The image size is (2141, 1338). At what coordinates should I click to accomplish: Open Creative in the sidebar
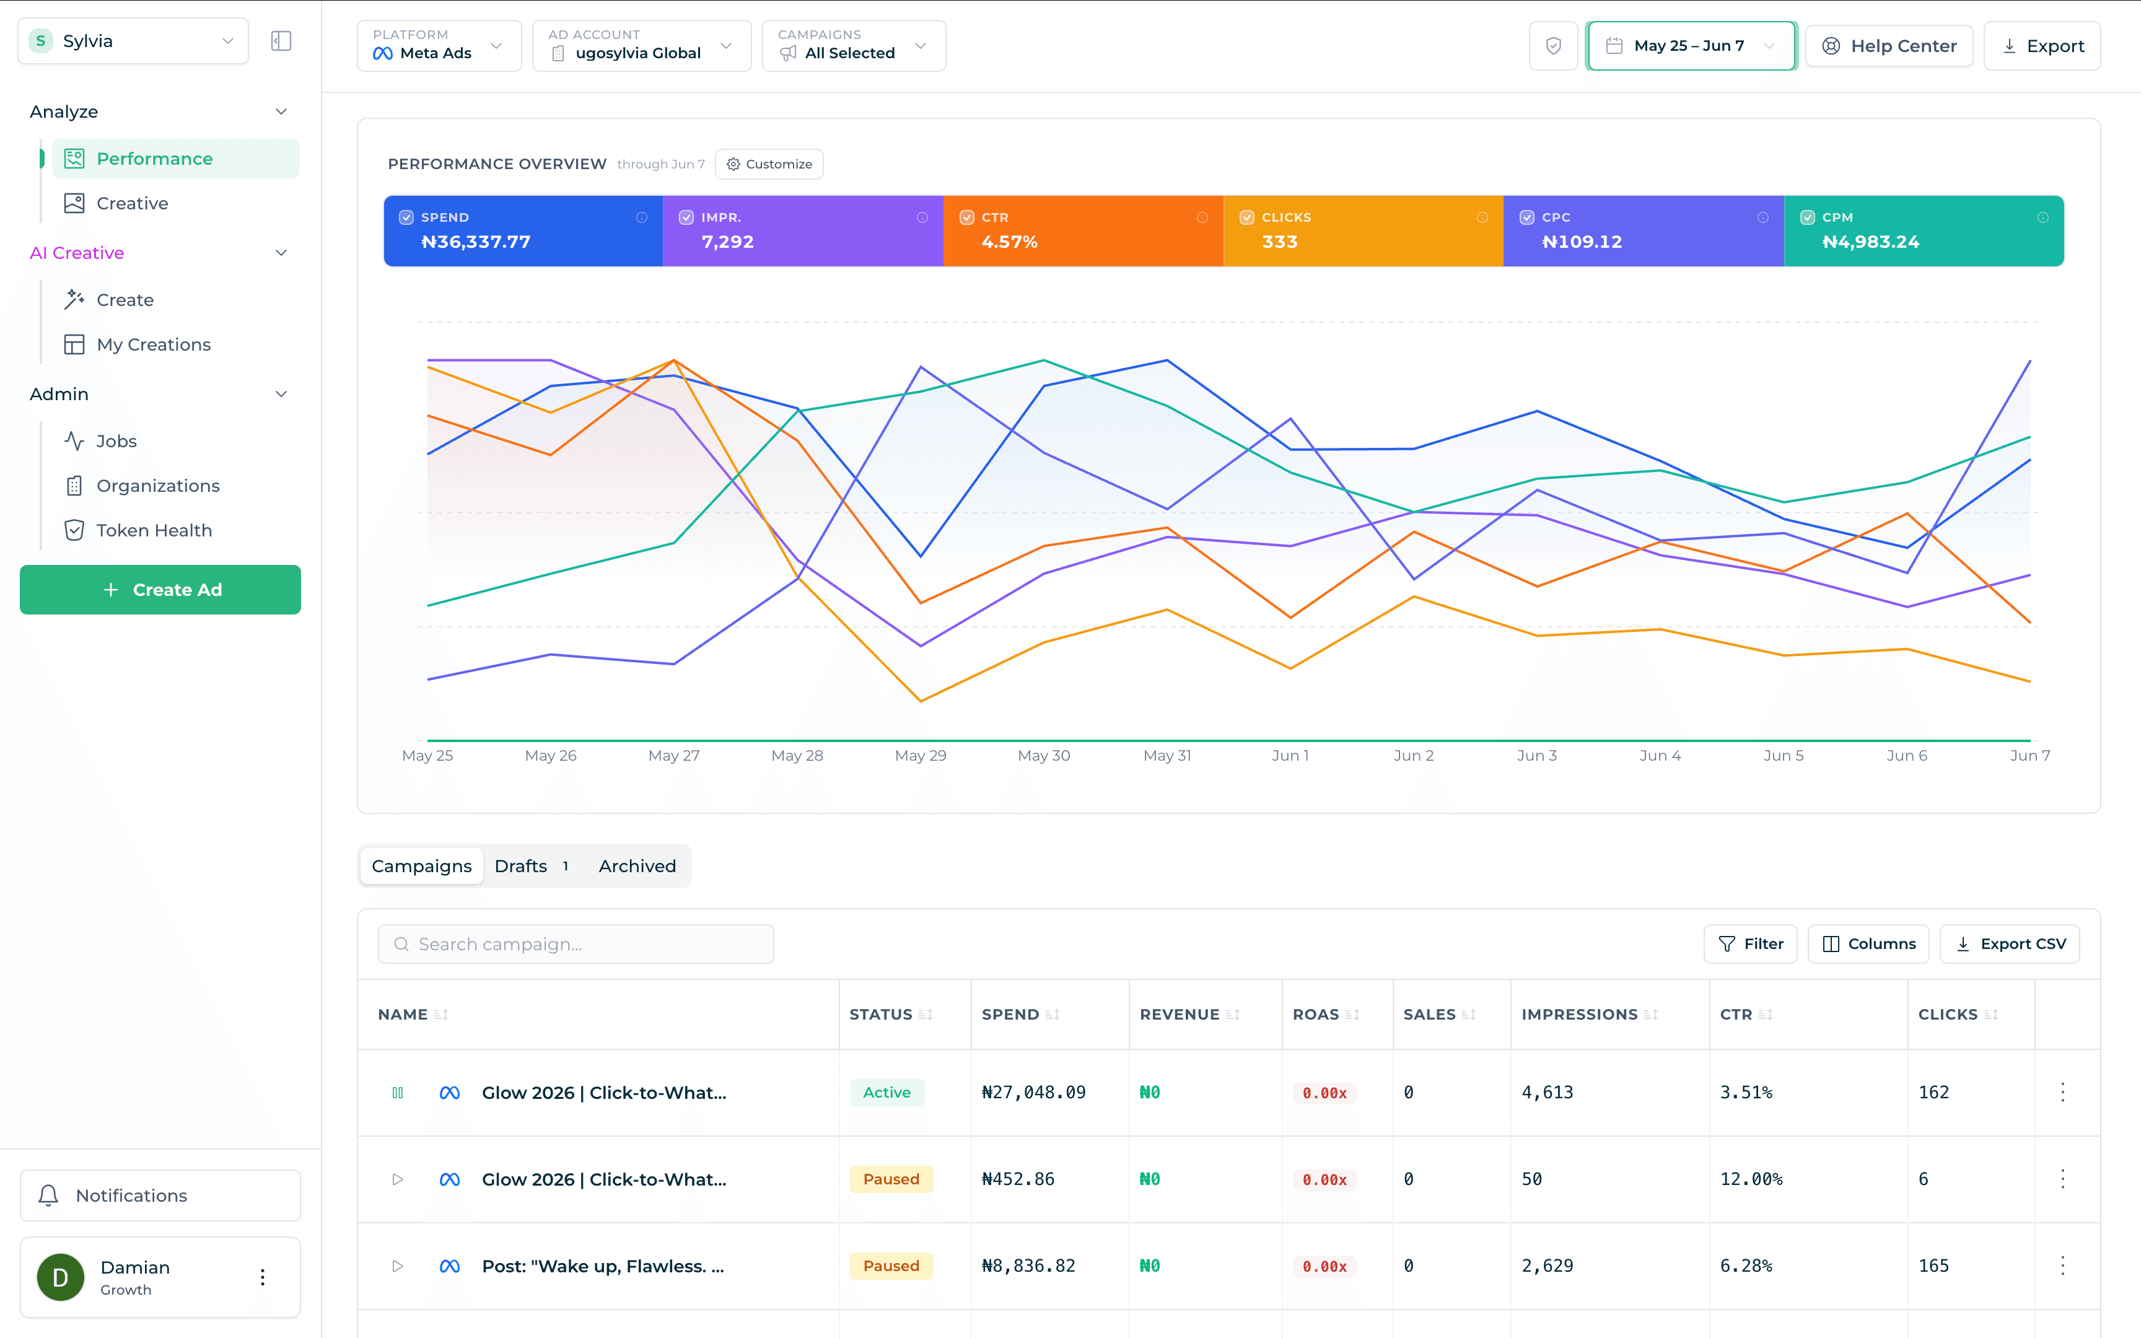tap(175, 204)
